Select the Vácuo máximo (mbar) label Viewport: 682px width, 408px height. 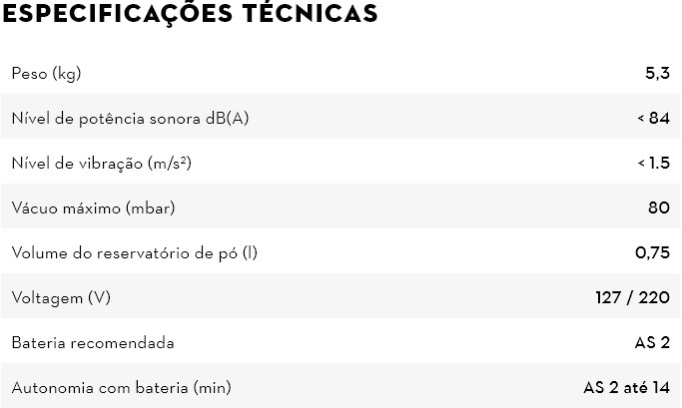[x=93, y=207]
